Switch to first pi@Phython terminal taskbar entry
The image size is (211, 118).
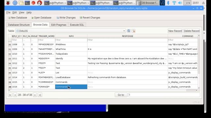[x=55, y=3]
